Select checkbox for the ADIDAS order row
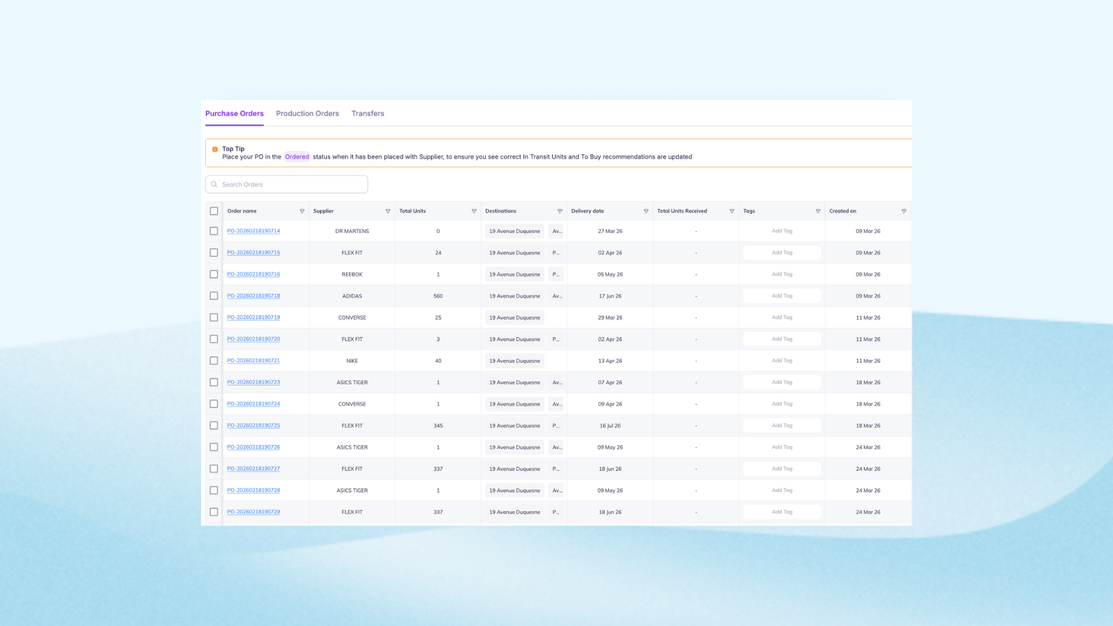1113x626 pixels. click(214, 296)
